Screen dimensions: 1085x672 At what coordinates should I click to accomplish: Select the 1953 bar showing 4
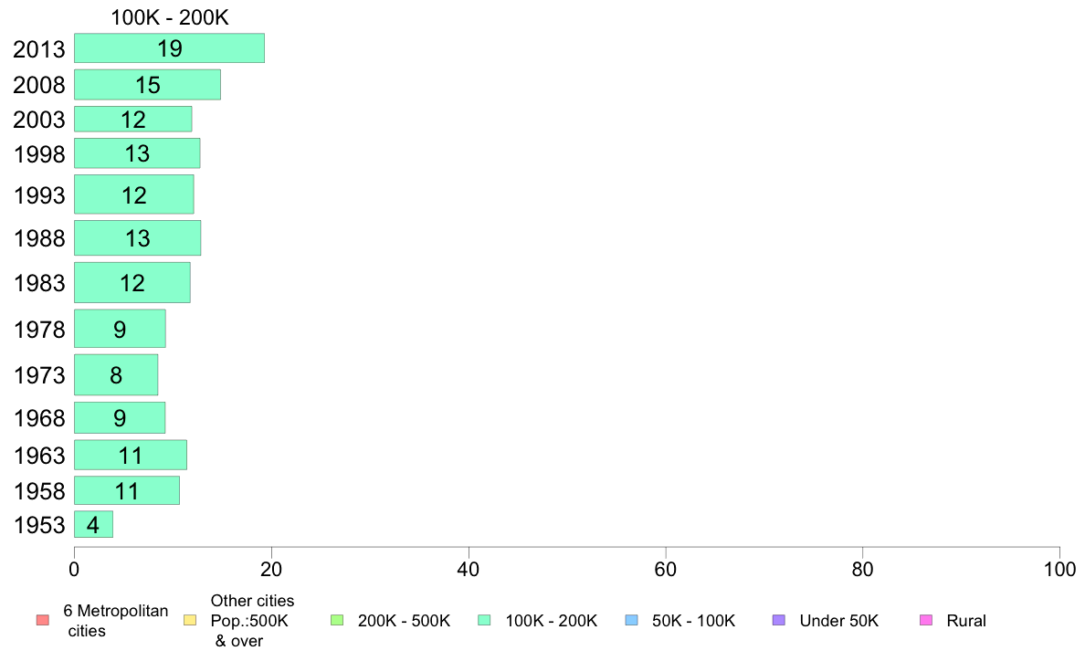(x=93, y=525)
